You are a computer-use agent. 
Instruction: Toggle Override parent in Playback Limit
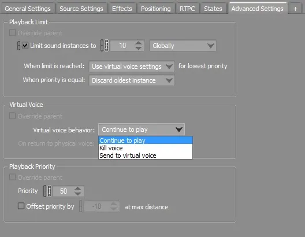[x=12, y=33]
